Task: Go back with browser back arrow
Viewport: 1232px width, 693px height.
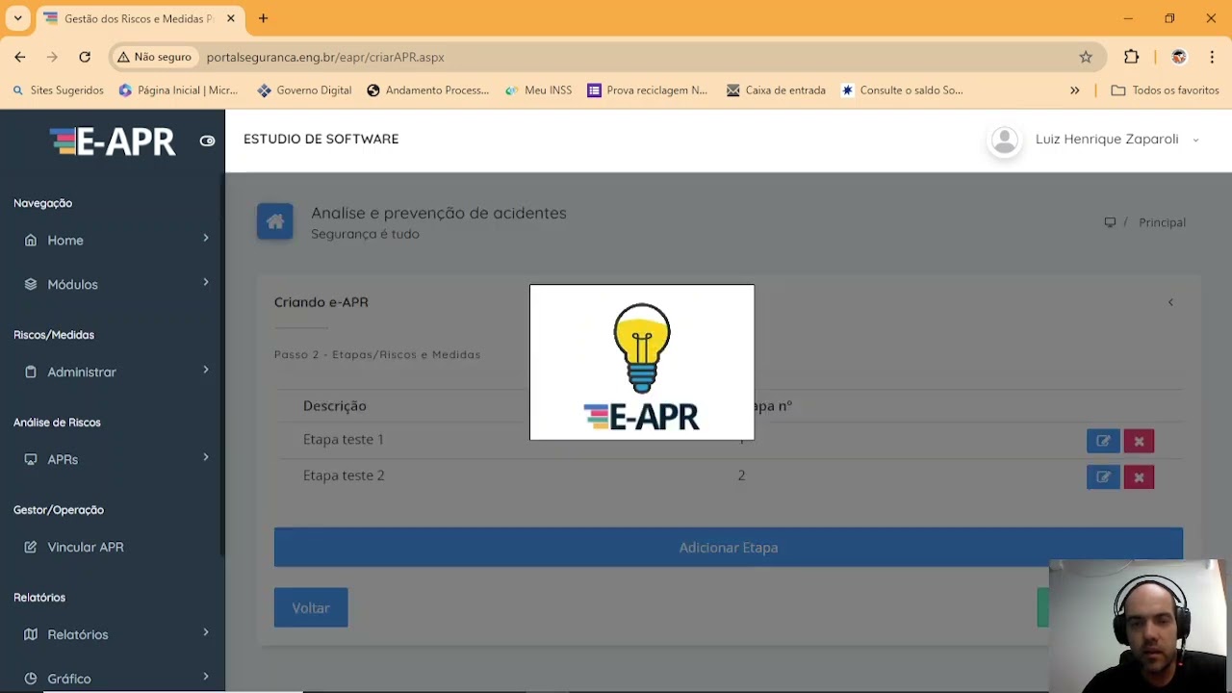Action: (x=20, y=57)
